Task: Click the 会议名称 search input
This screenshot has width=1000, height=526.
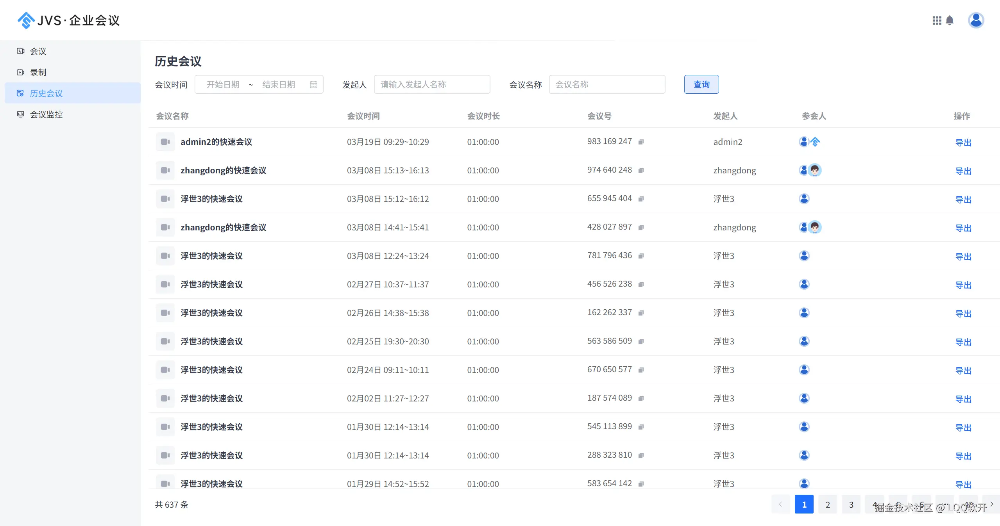Action: 606,84
